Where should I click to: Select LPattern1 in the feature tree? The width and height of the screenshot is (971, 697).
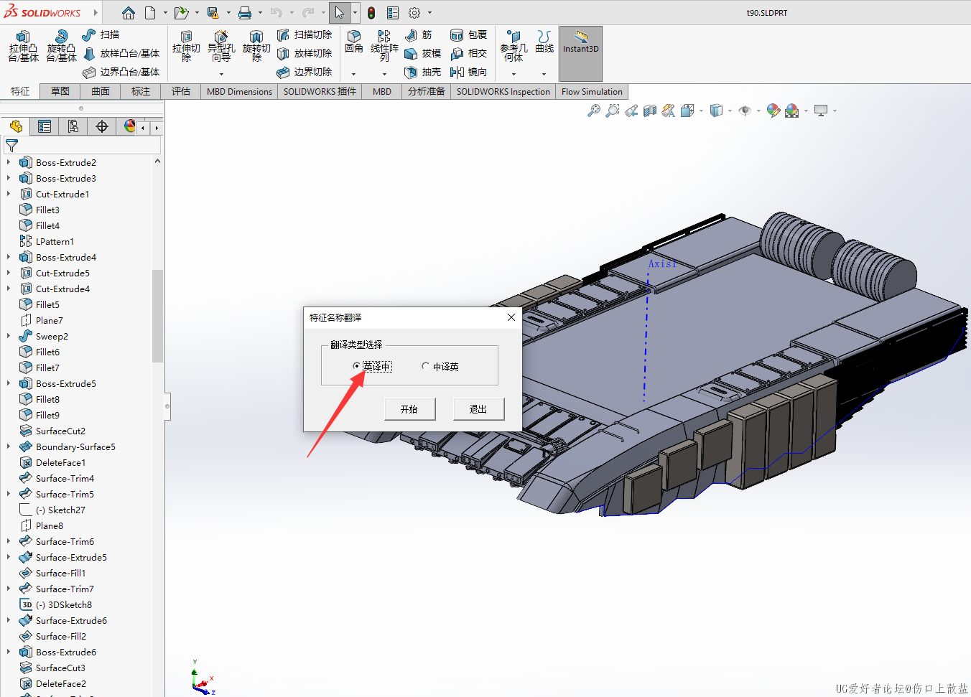[x=55, y=242]
